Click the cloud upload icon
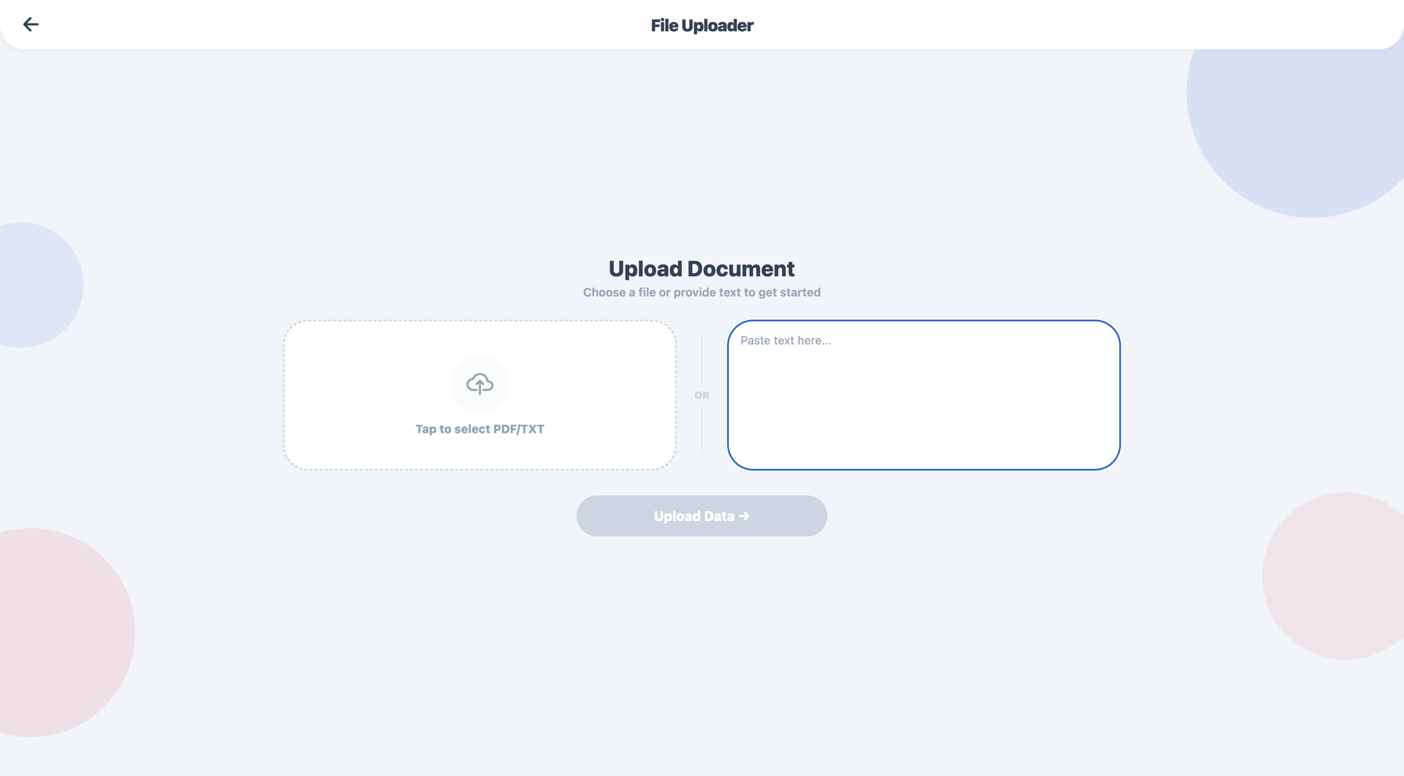Viewport: 1404px width, 776px height. click(480, 384)
